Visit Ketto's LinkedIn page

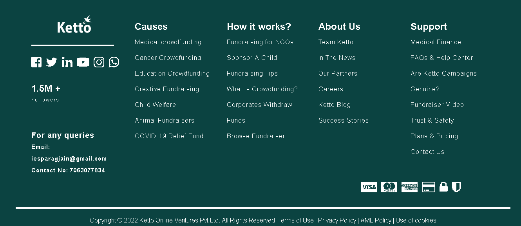pos(67,62)
